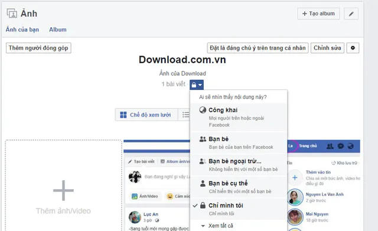Open the lock privacy dropdown beside 1 bài viết
Image resolution: width=378 pixels, height=231 pixels.
197,84
